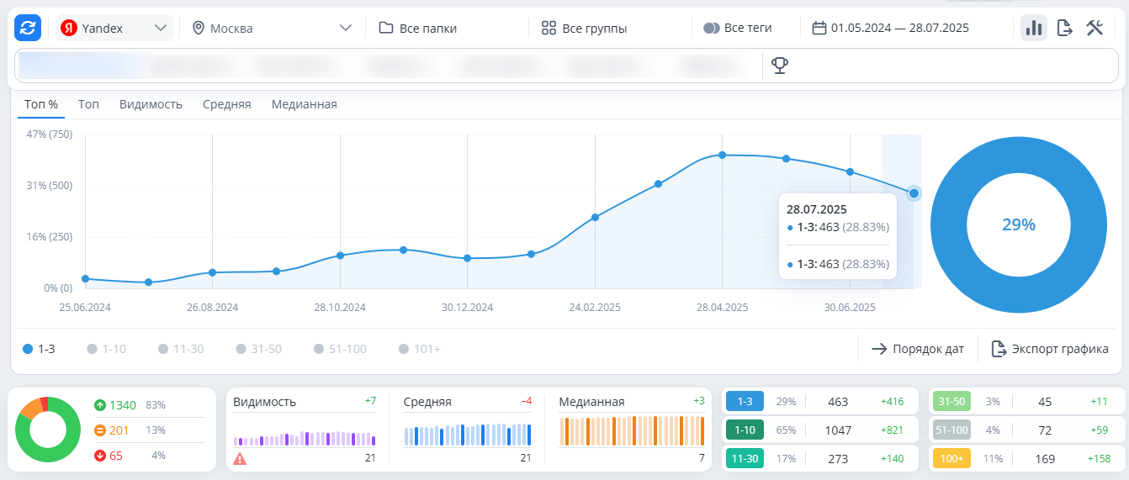Click the trophy competitors icon
1129x480 pixels.
(x=780, y=65)
